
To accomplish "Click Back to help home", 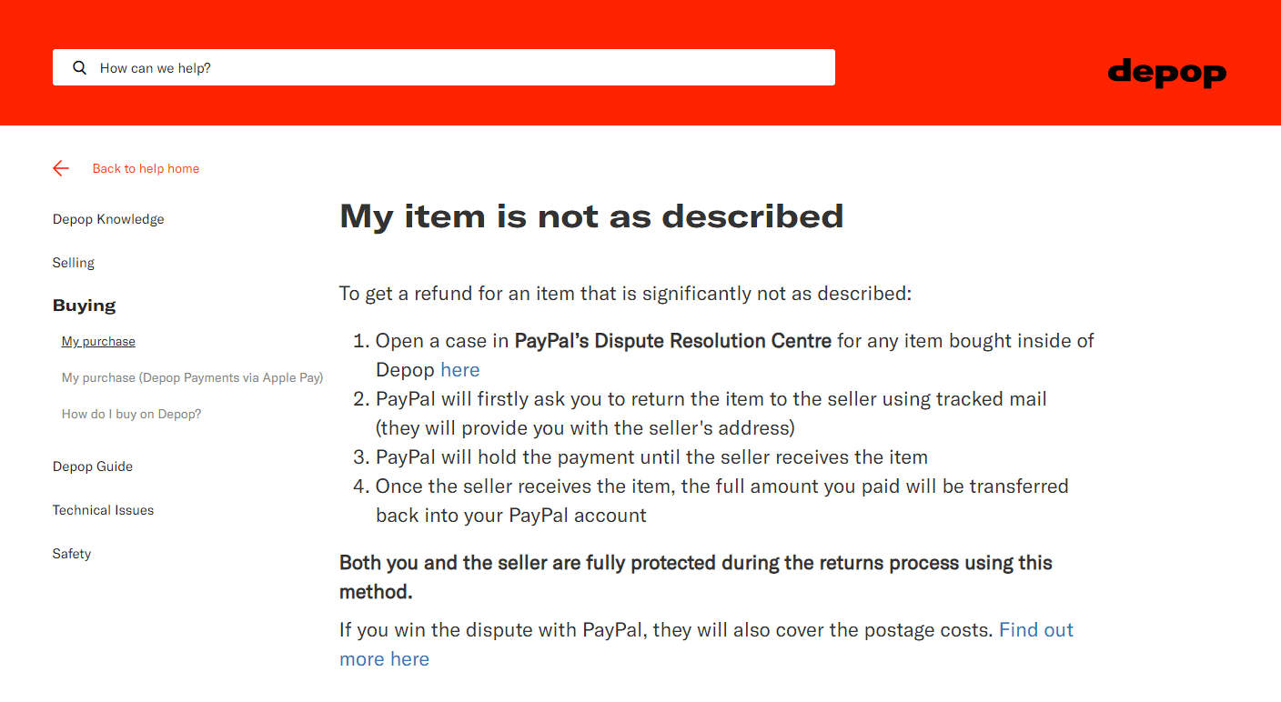I will [146, 168].
